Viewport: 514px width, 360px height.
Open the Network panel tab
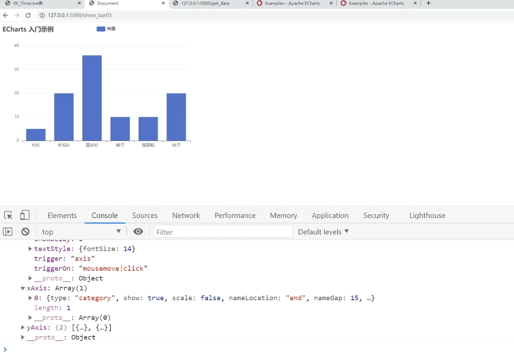(186, 215)
